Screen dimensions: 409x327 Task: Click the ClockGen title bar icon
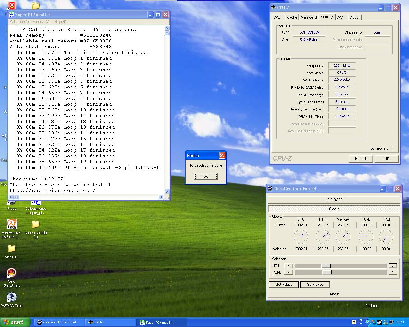point(270,188)
